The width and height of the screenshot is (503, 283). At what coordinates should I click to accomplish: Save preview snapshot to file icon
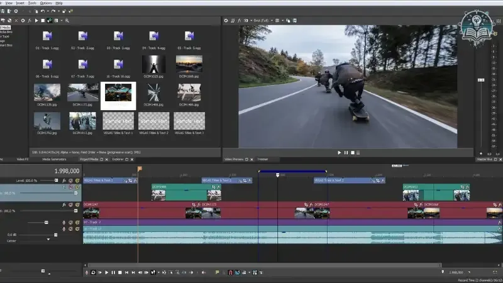point(294,21)
